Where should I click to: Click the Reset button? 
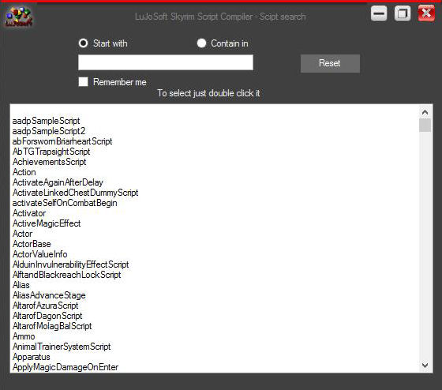330,63
